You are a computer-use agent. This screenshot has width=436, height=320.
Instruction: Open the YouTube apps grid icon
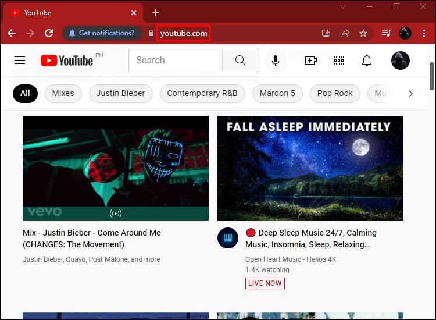[339, 61]
